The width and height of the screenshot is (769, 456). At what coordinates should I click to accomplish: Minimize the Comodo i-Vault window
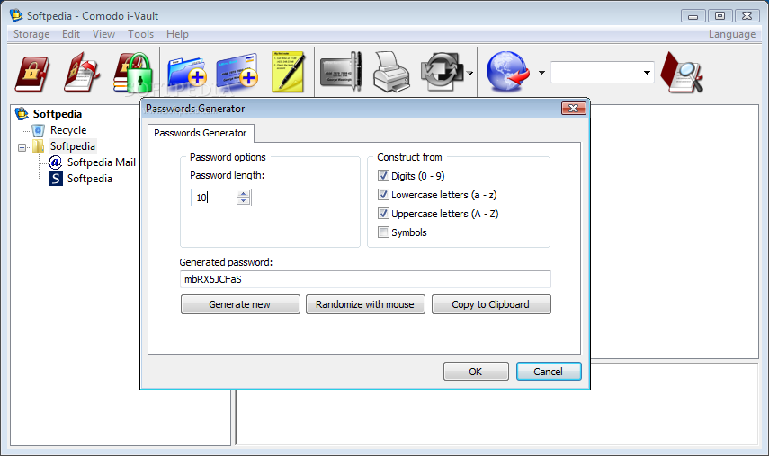tap(693, 16)
